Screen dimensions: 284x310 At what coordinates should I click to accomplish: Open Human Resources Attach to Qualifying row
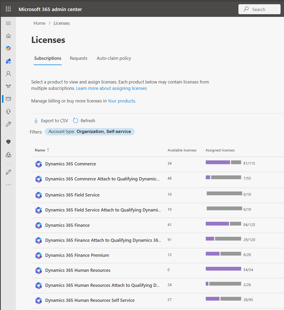click(x=102, y=285)
